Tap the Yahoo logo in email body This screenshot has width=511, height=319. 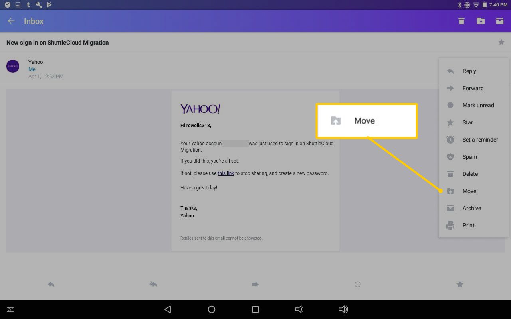pos(200,109)
